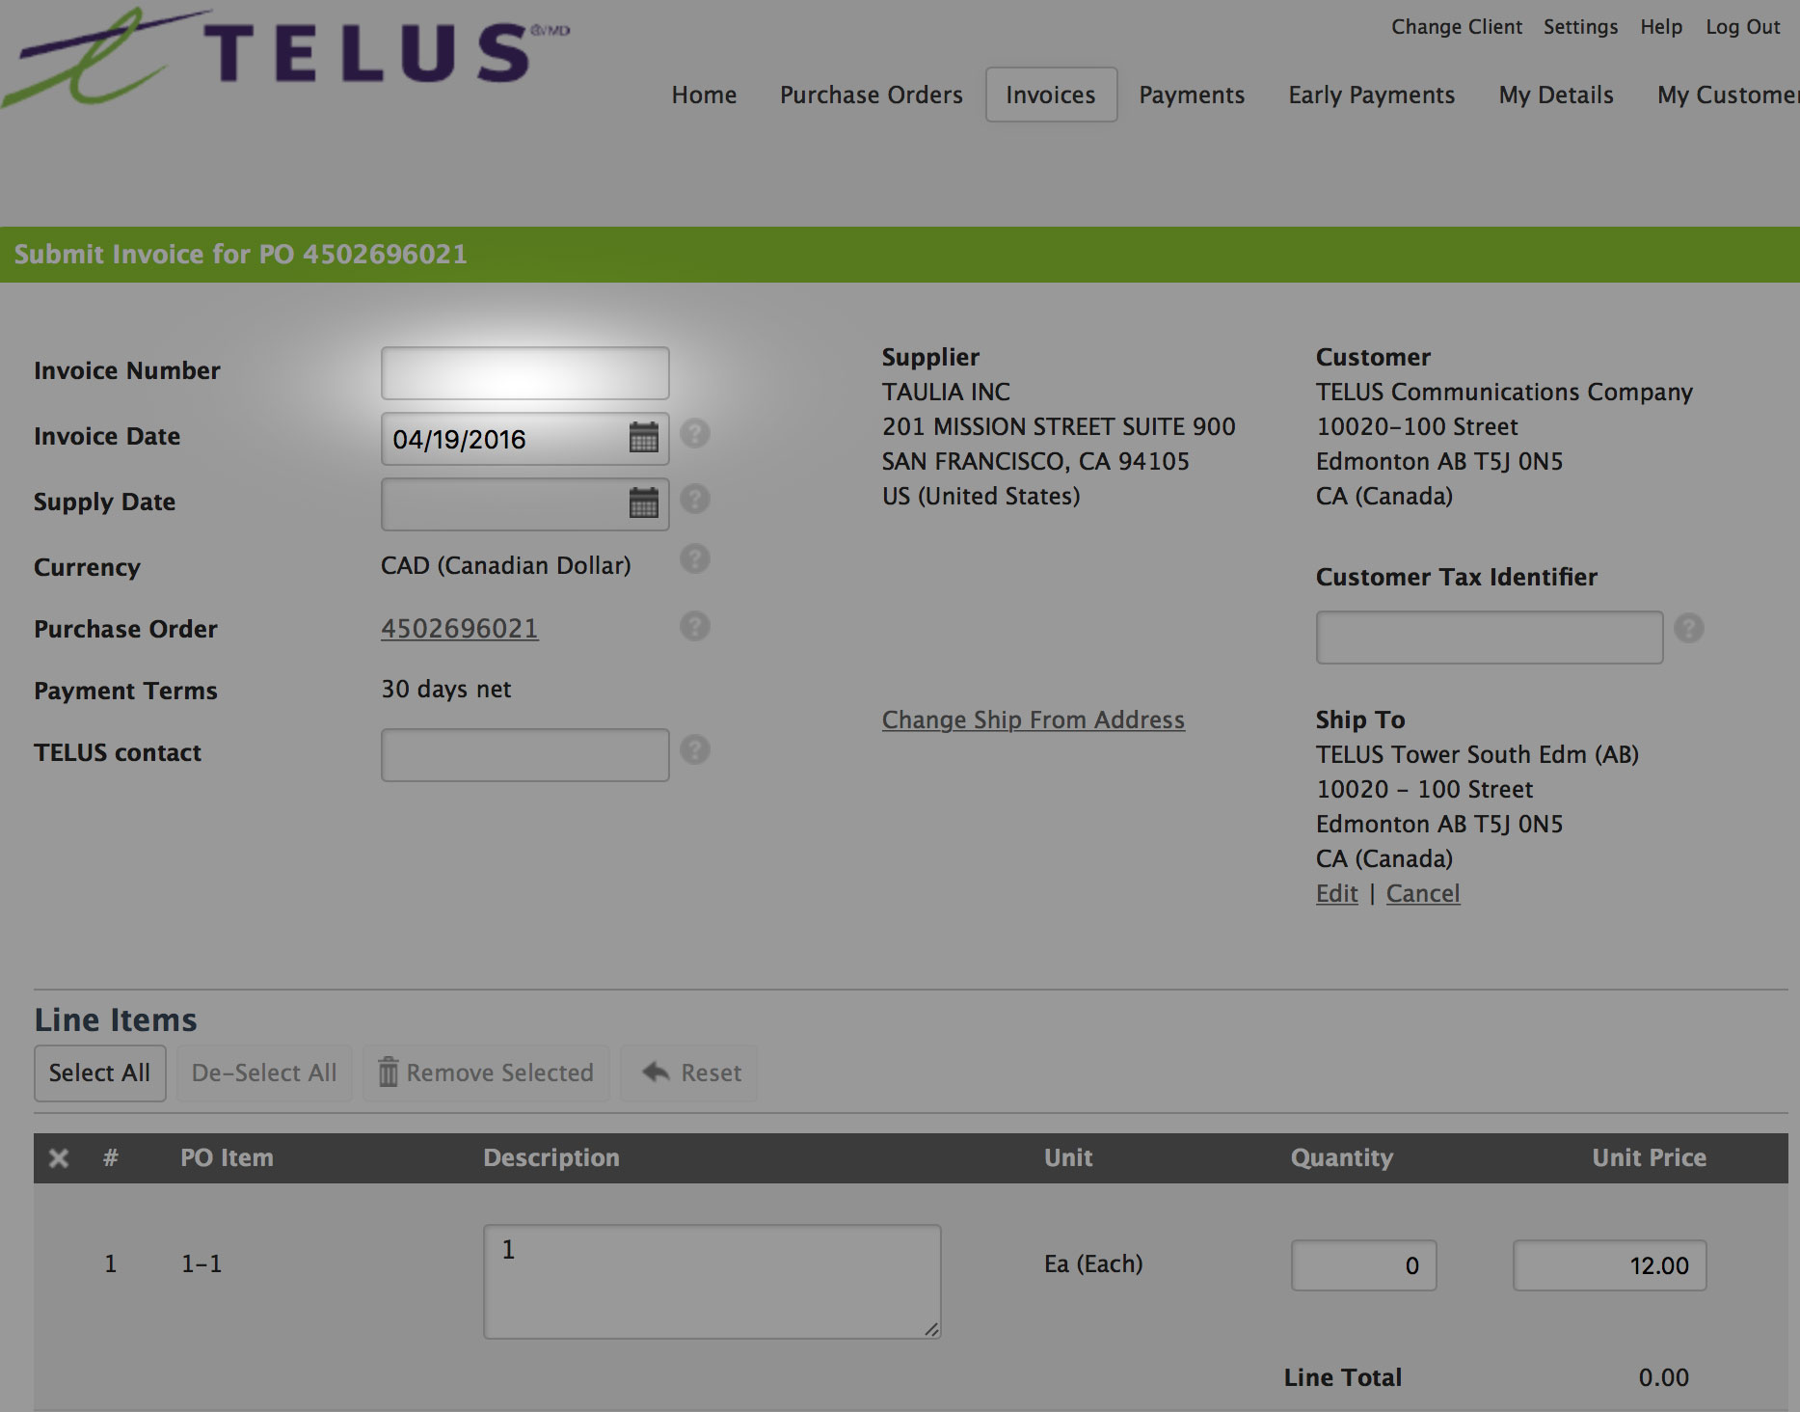Open Settings from the top menu
Viewport: 1800px width, 1412px height.
[1580, 27]
